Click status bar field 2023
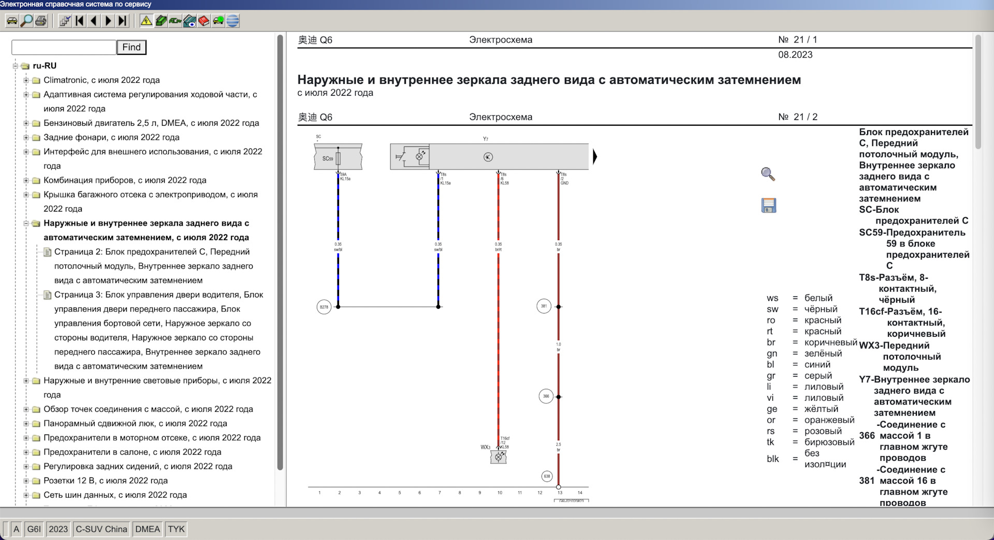This screenshot has height=540, width=994. tap(58, 529)
